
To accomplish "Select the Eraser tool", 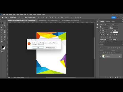I will (2, 32).
